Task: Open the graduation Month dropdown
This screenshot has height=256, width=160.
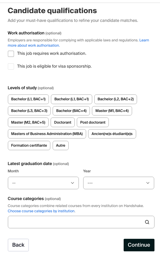Action: coord(43,183)
